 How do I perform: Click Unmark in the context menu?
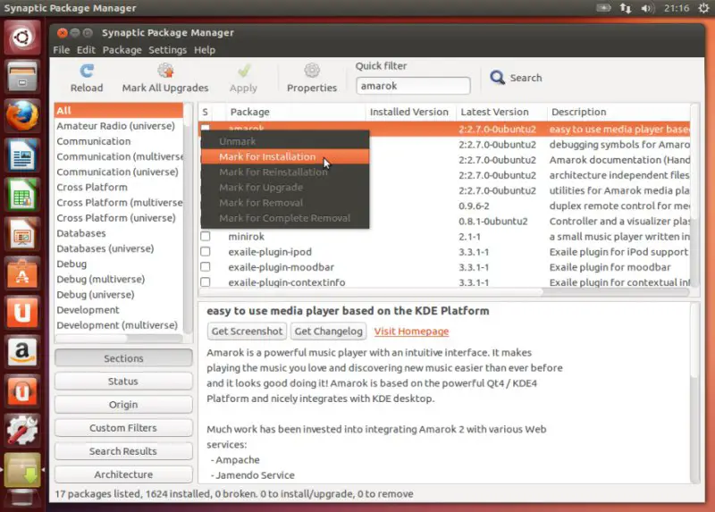point(285,141)
